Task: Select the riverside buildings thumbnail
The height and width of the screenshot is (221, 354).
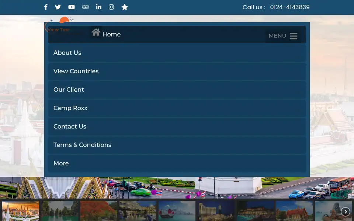Action: click(138, 211)
